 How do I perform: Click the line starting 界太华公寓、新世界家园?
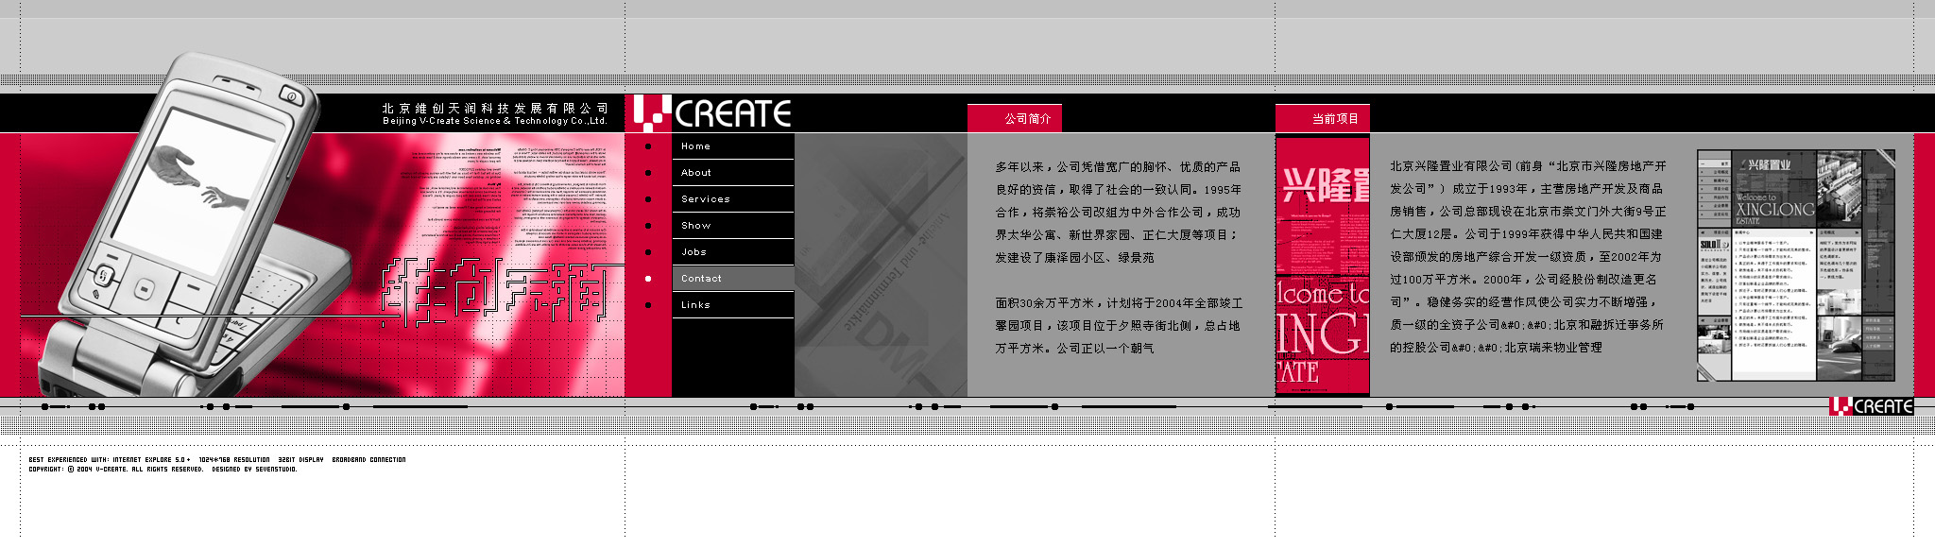1116,235
